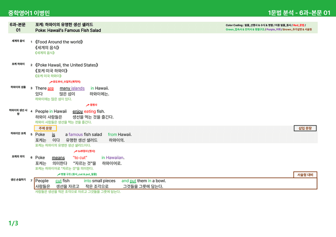The height and width of the screenshot is (237, 336).
Task: Click the underlined verb 'enjoy'
Action: (78, 111)
